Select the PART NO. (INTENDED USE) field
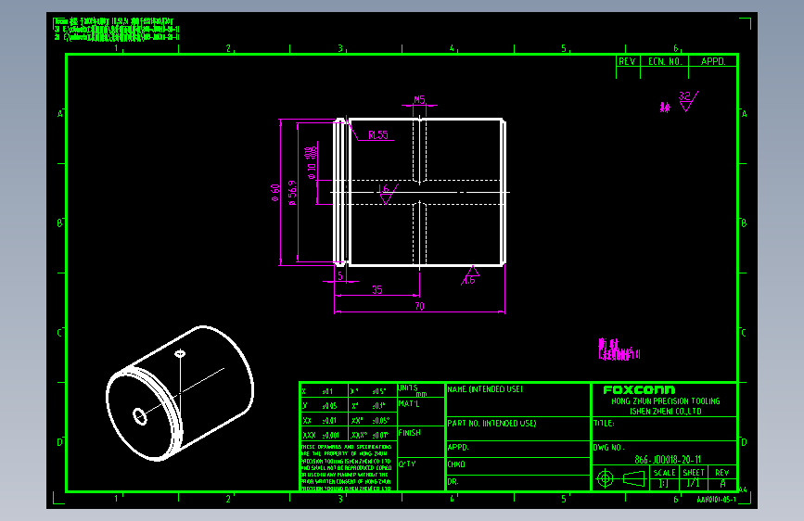Viewport: 804px width, 521px height. (517, 428)
